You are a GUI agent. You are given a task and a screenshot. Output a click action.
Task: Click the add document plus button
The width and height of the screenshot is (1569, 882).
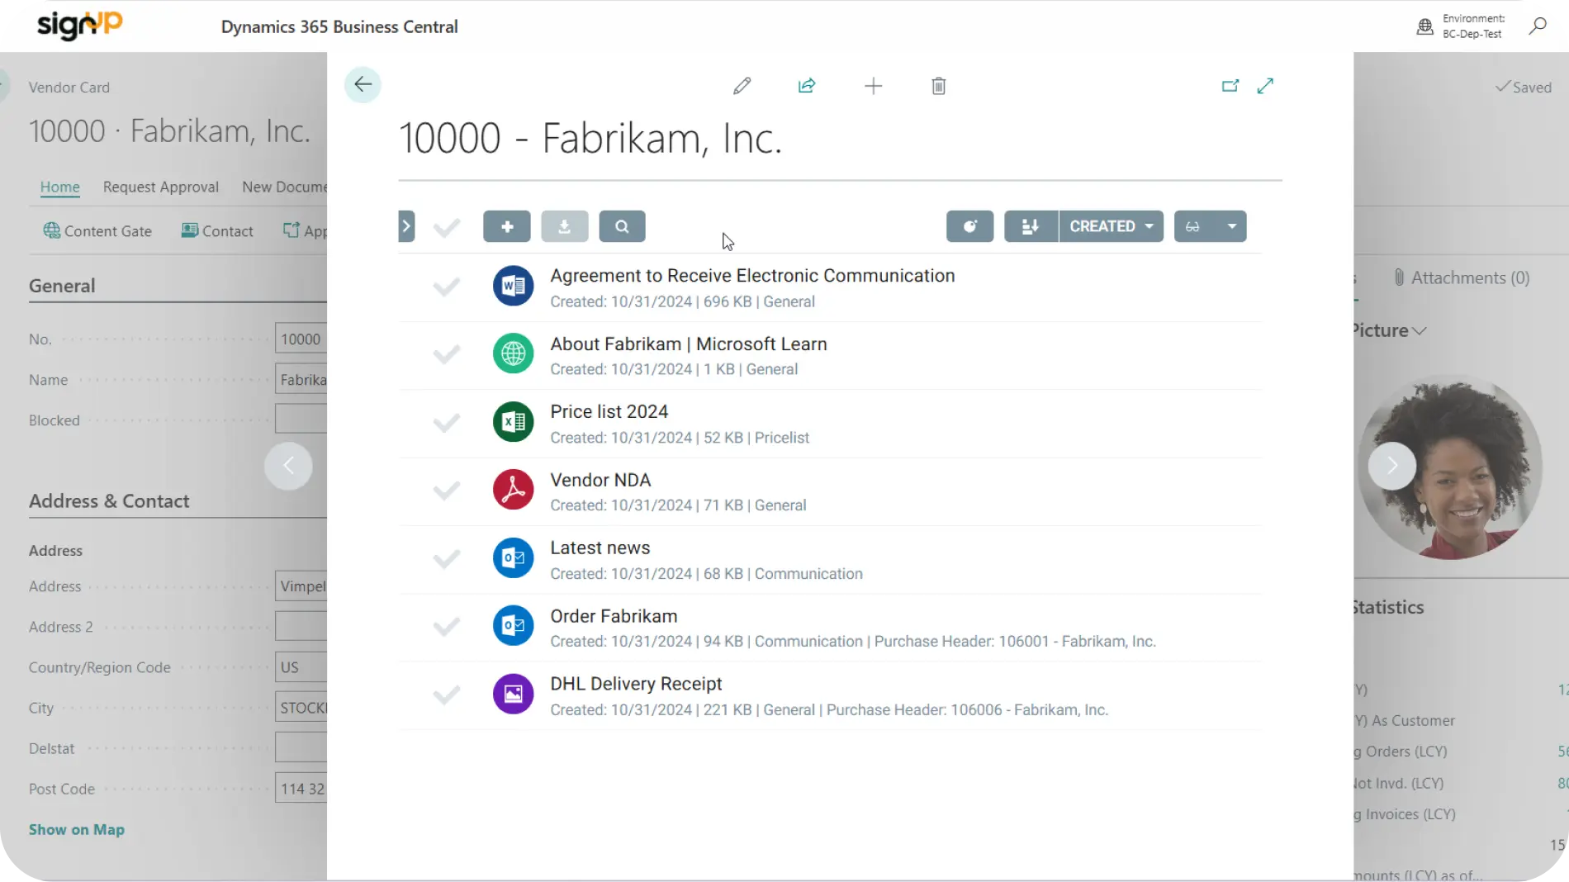click(x=507, y=226)
